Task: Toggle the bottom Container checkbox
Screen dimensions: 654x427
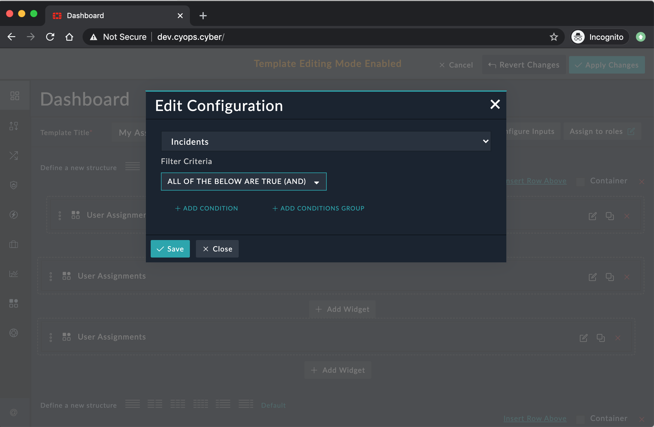Action: 580,419
